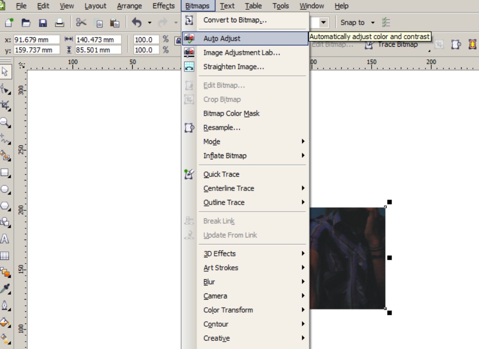The height and width of the screenshot is (349, 479).
Task: Choose Resample menu item
Action: coord(245,127)
